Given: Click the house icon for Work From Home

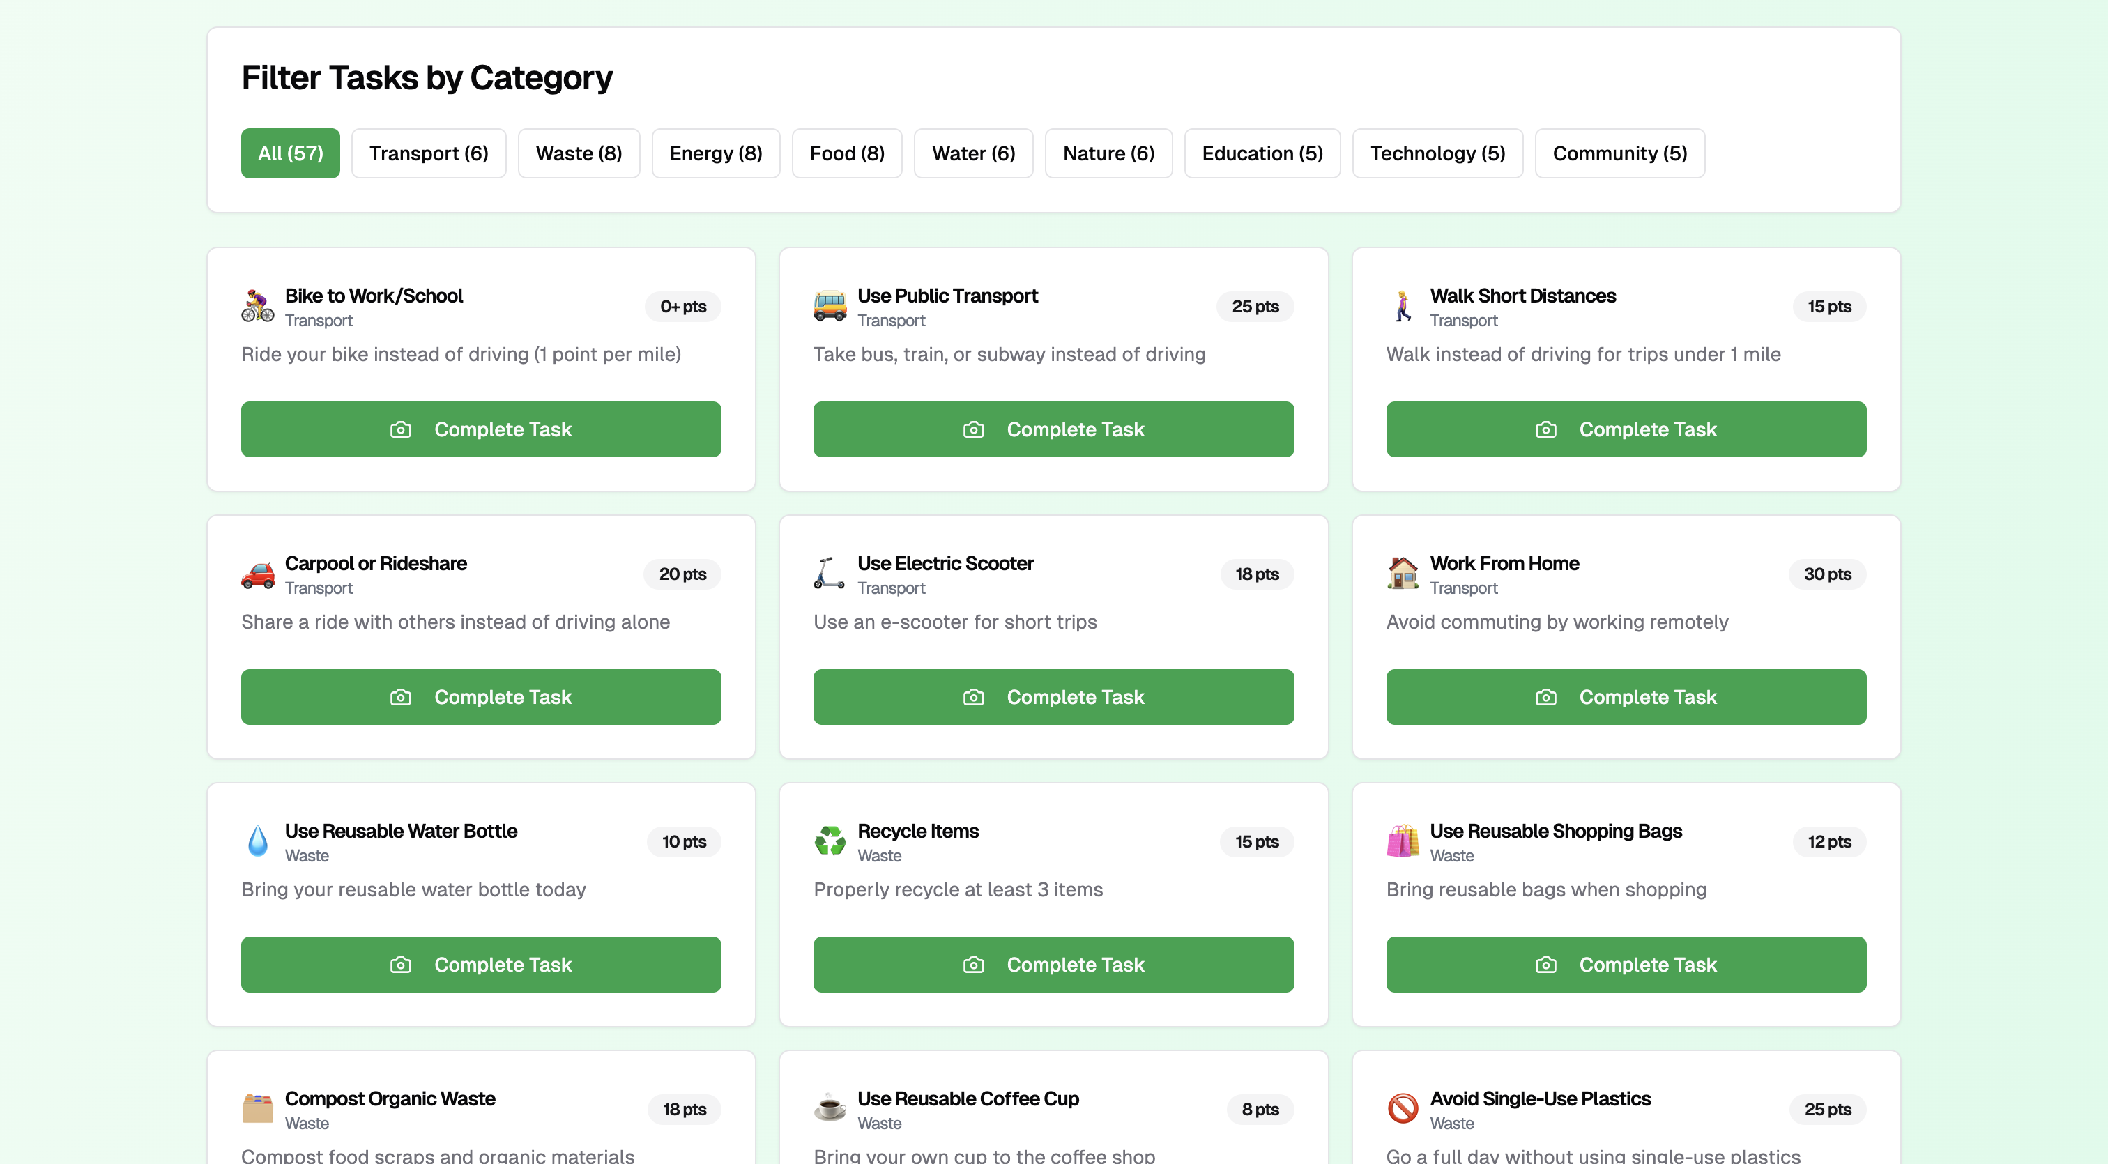Looking at the screenshot, I should coord(1403,574).
